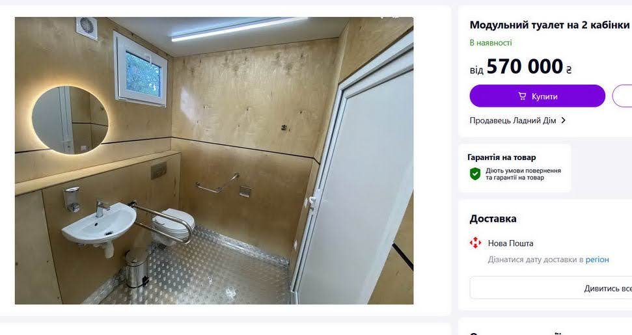Choose delivery region via the регіон link

point(597,260)
